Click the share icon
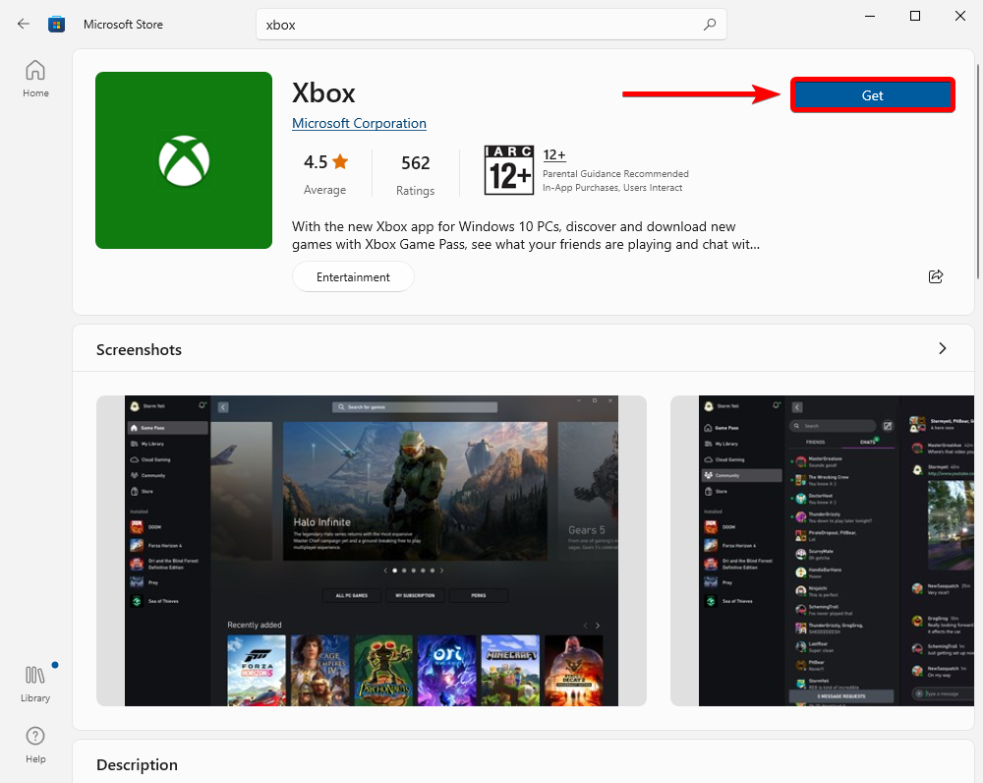Screen dimensions: 983x783 click(936, 276)
